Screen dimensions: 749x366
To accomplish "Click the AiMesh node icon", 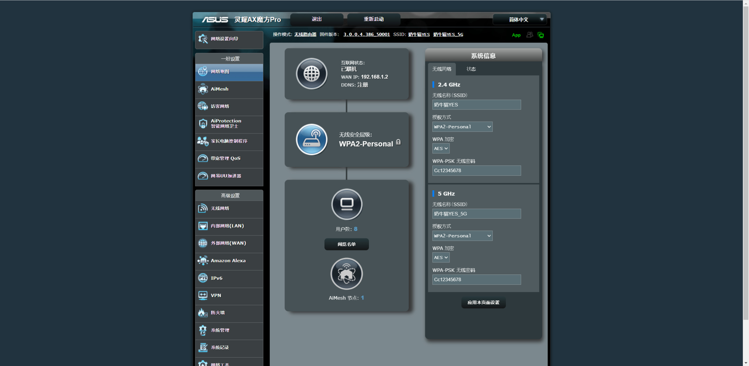I will 347,274.
